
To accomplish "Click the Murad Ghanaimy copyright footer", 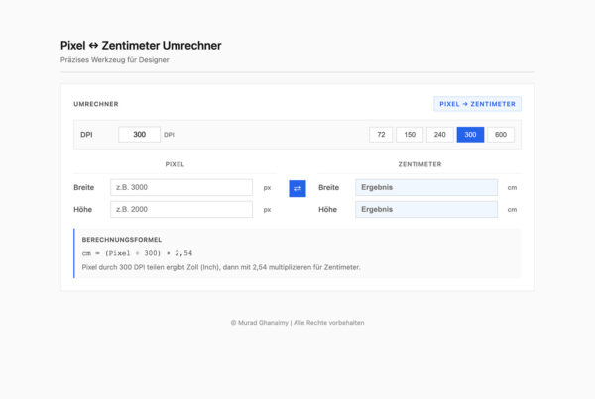I will tap(297, 323).
